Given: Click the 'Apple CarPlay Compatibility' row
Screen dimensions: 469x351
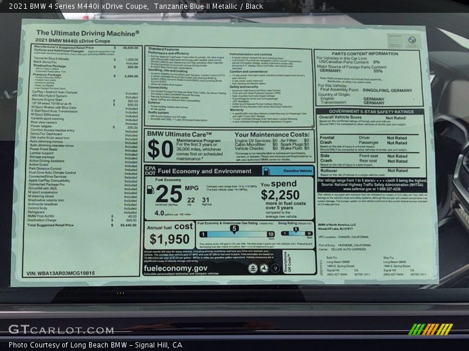Looking at the screenshot, I should pos(83,181).
